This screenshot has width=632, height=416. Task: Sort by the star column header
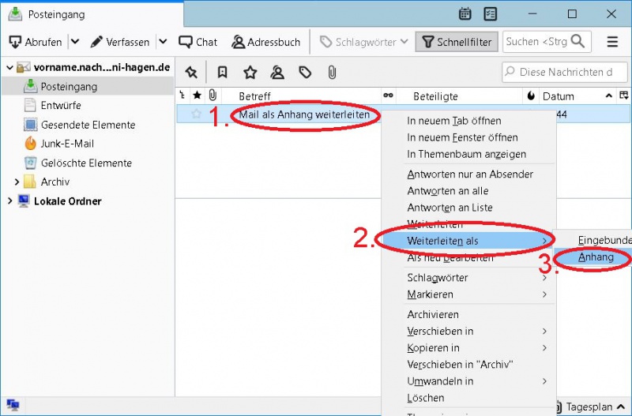(x=197, y=96)
